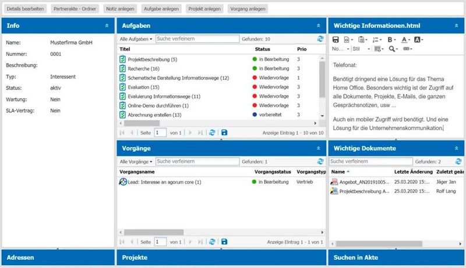466x268 pixels.
Task: Collapse the Vorgänge panel
Action: click(x=318, y=148)
